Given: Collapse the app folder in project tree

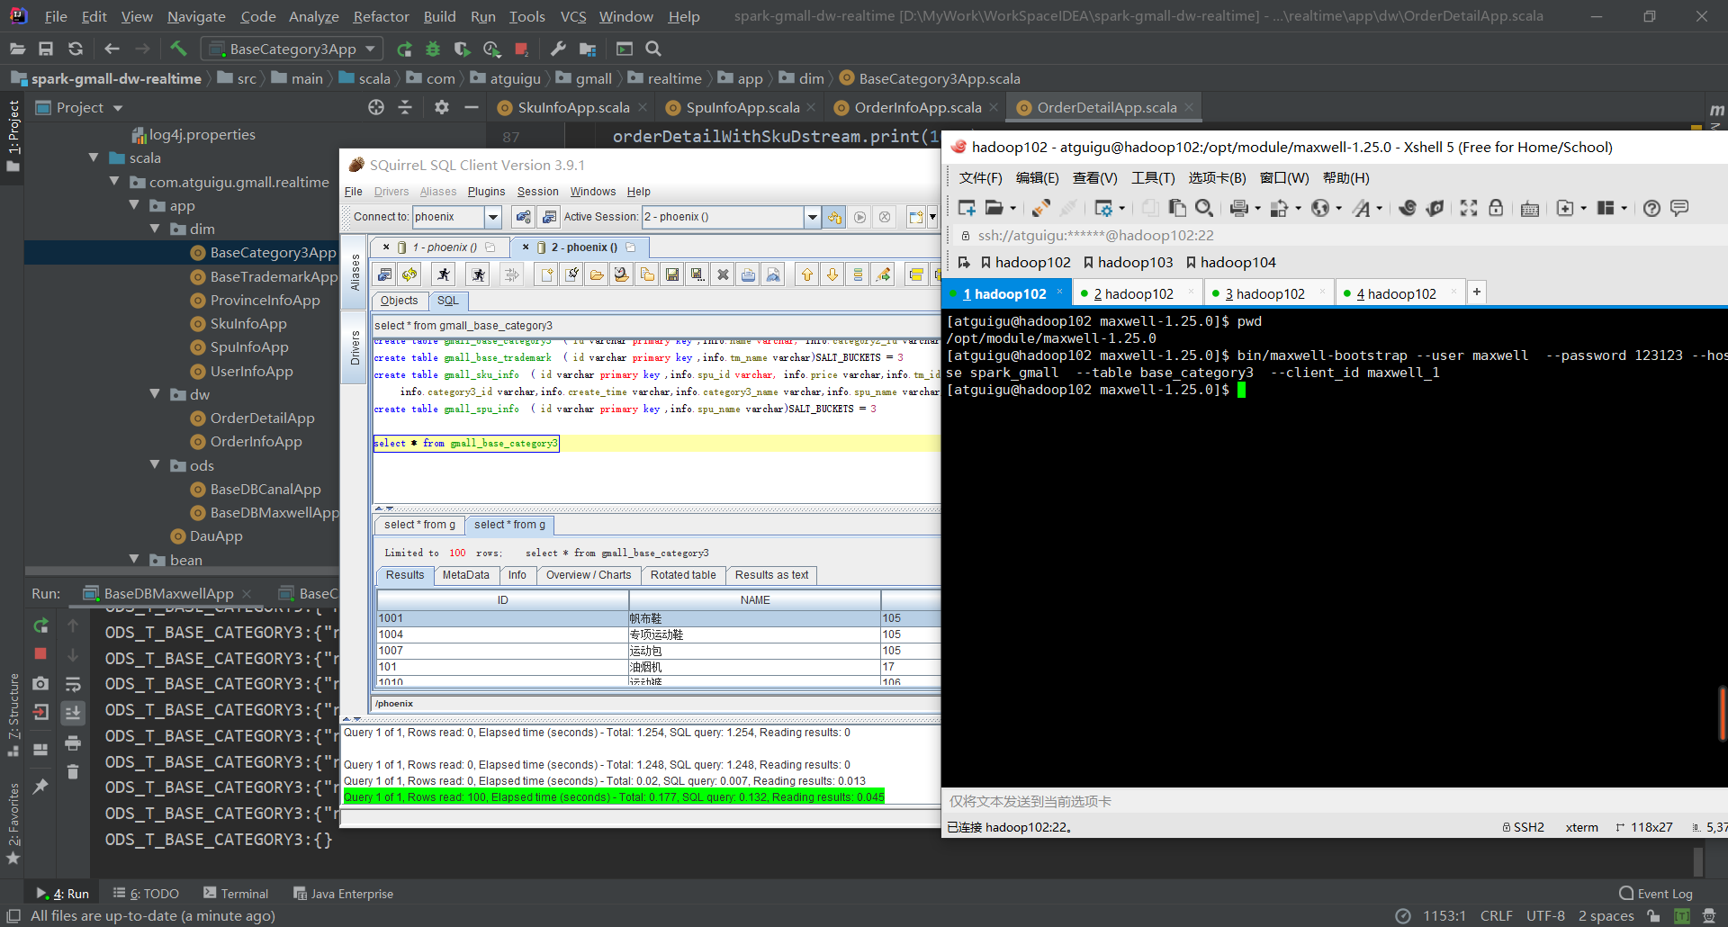Looking at the screenshot, I should (x=134, y=205).
